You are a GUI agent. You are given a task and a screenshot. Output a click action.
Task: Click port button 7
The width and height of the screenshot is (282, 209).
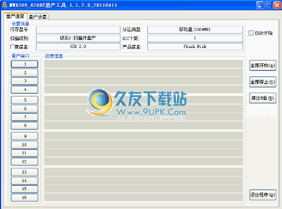pyautogui.click(x=25, y=117)
